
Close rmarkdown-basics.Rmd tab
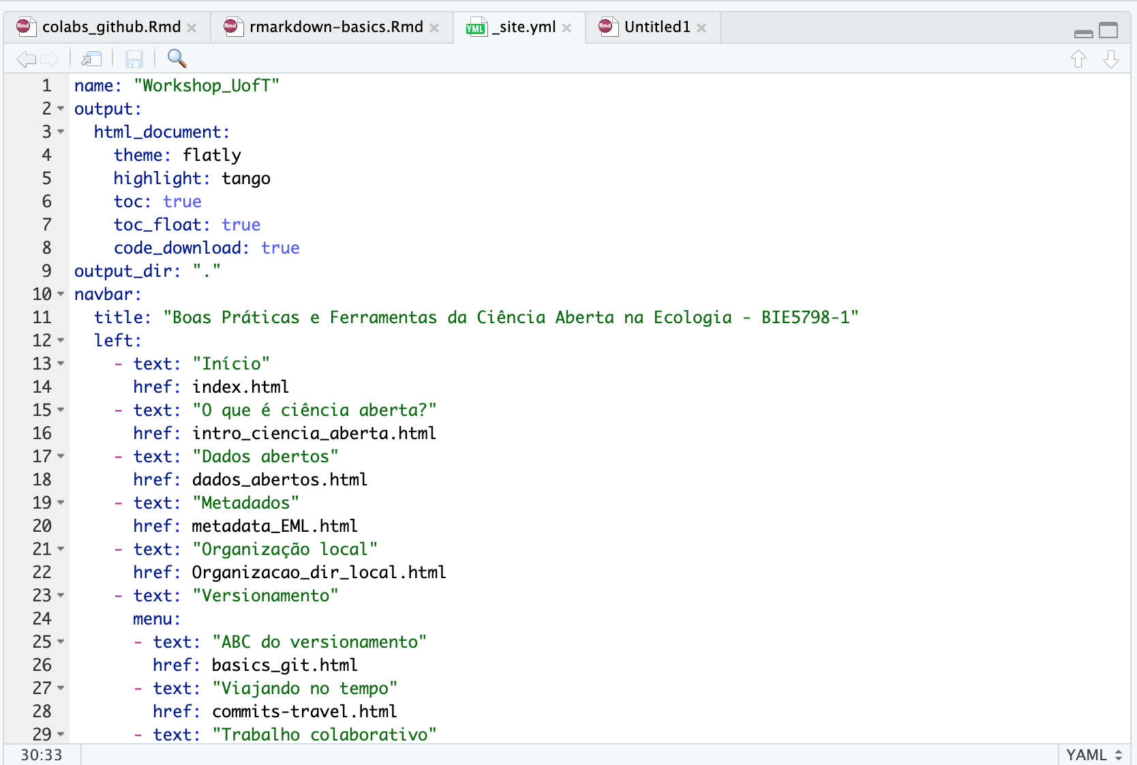coord(434,28)
